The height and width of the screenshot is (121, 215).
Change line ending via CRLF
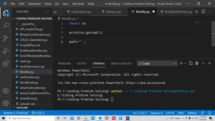(x=181, y=113)
